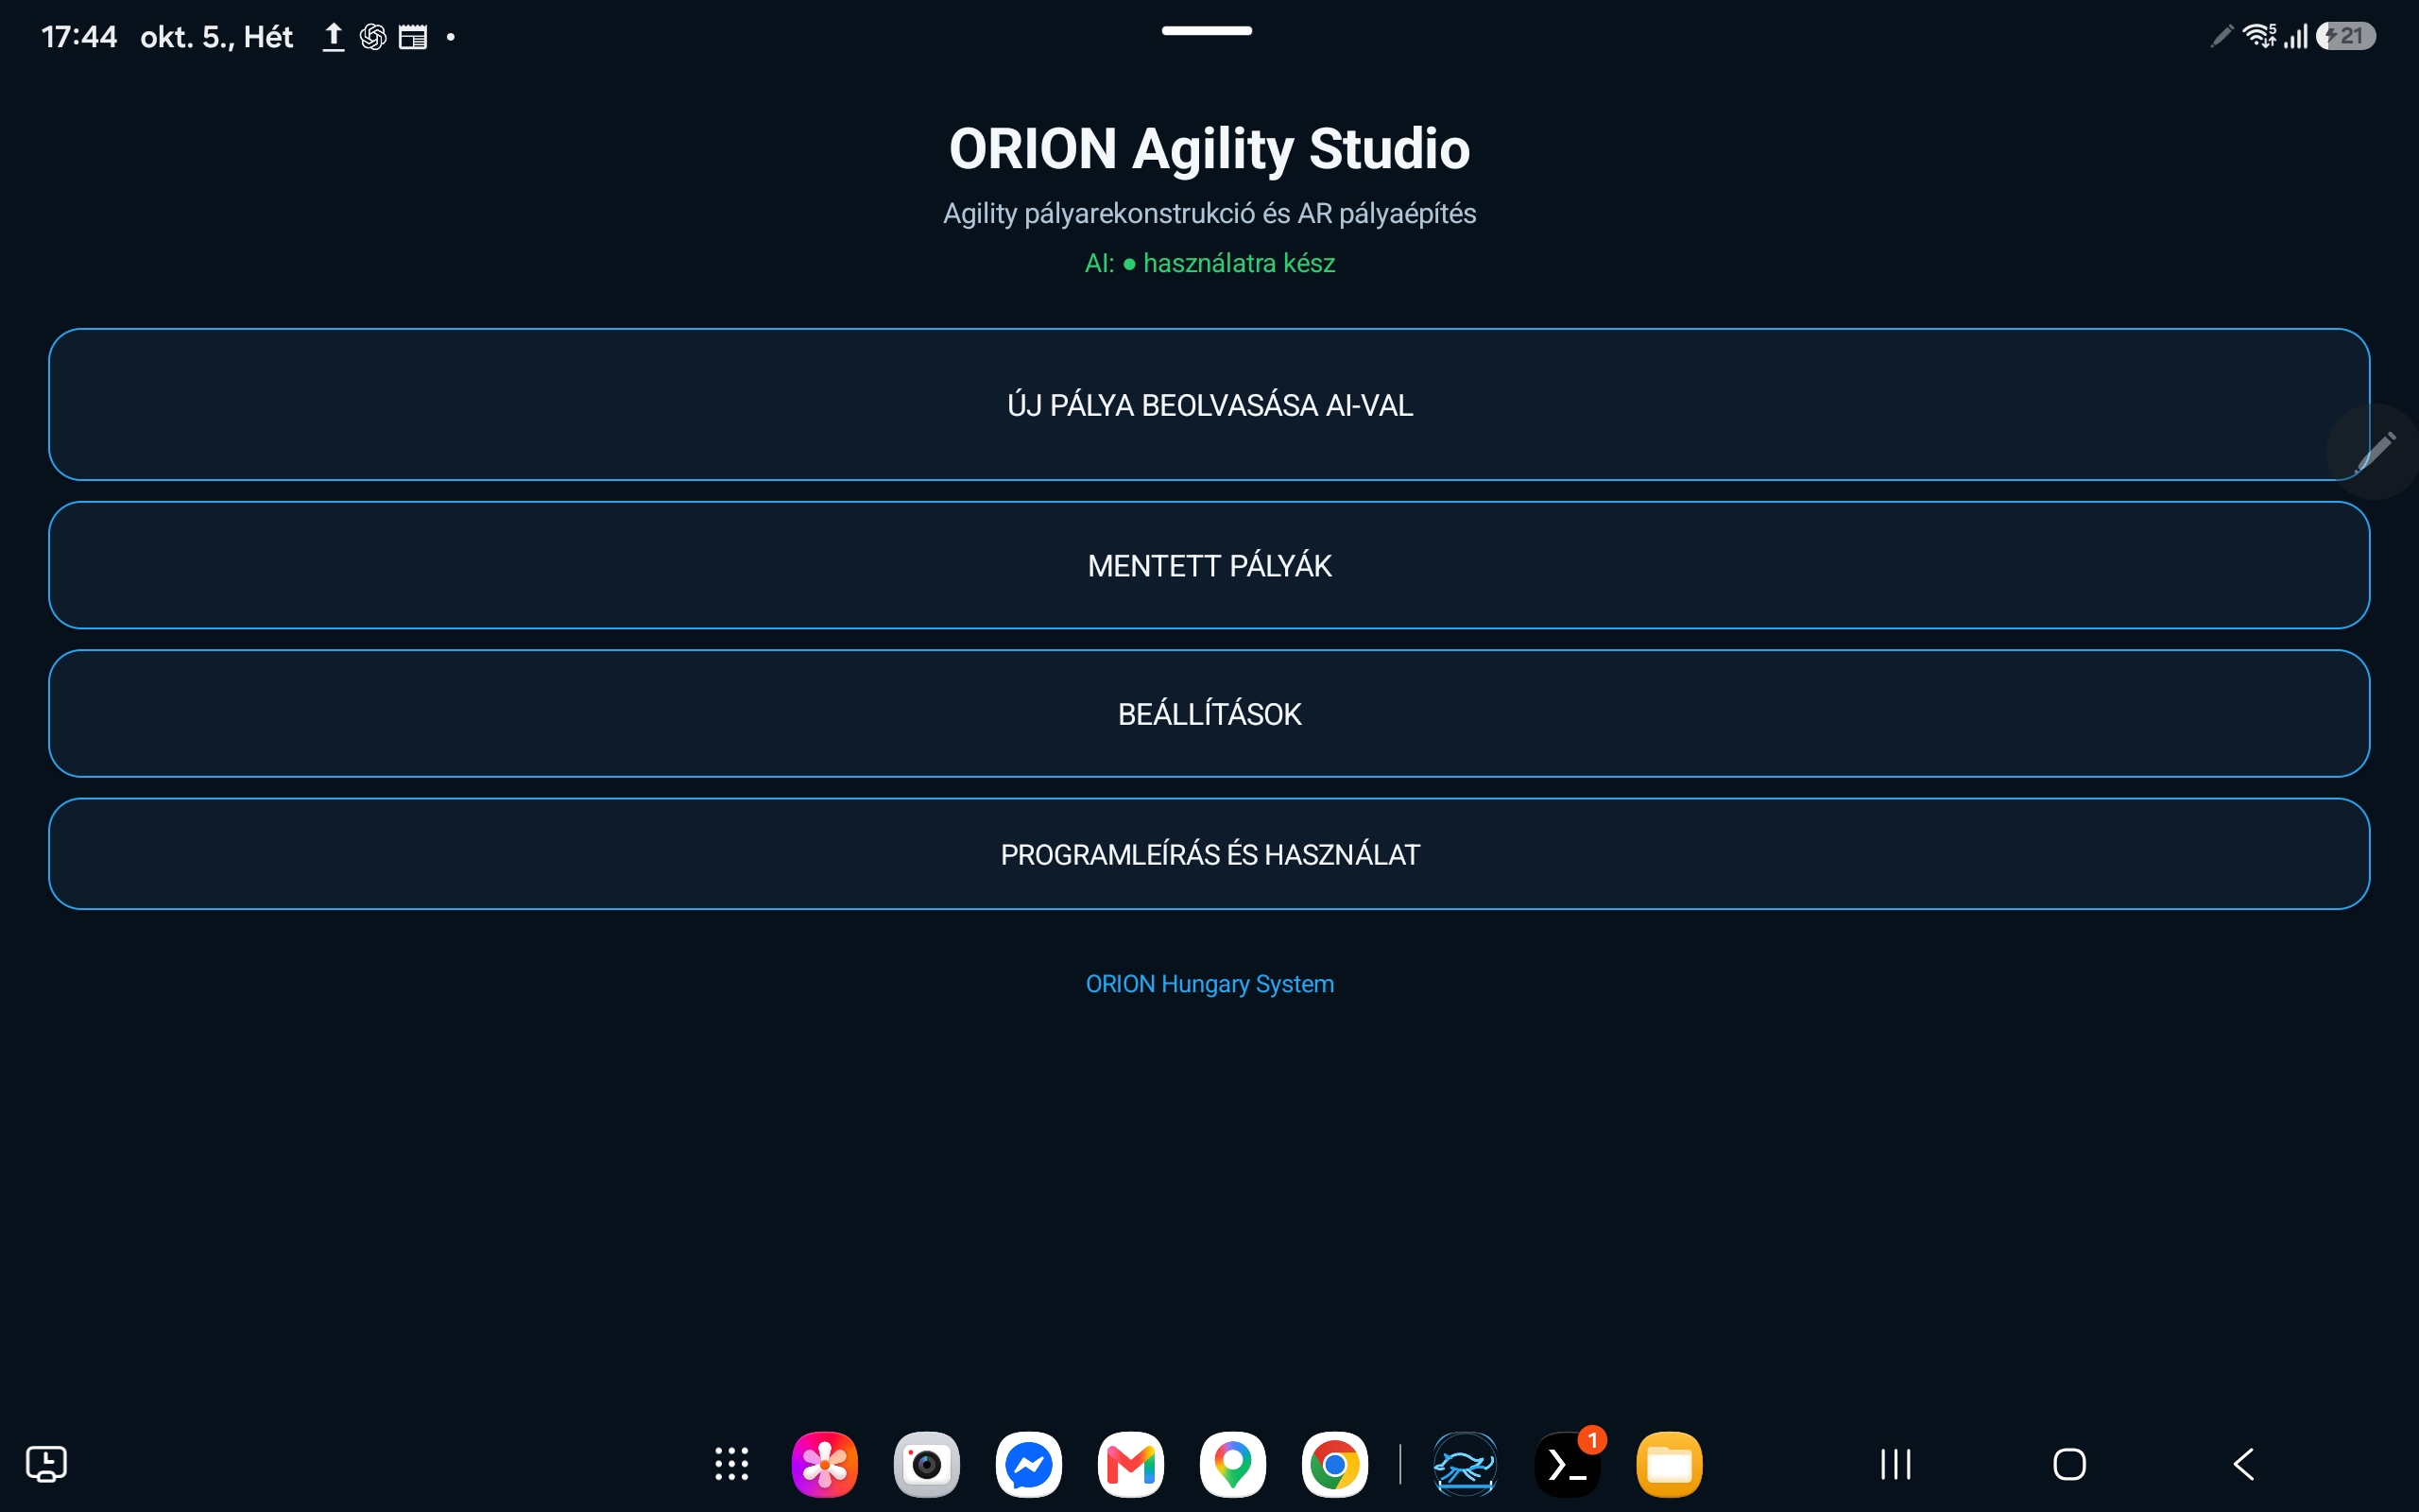
Task: Tap the Wi-Fi status icon
Action: click(2259, 36)
